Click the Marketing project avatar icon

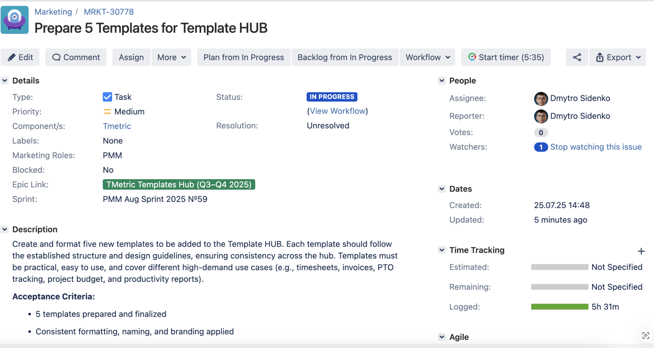pos(14,20)
